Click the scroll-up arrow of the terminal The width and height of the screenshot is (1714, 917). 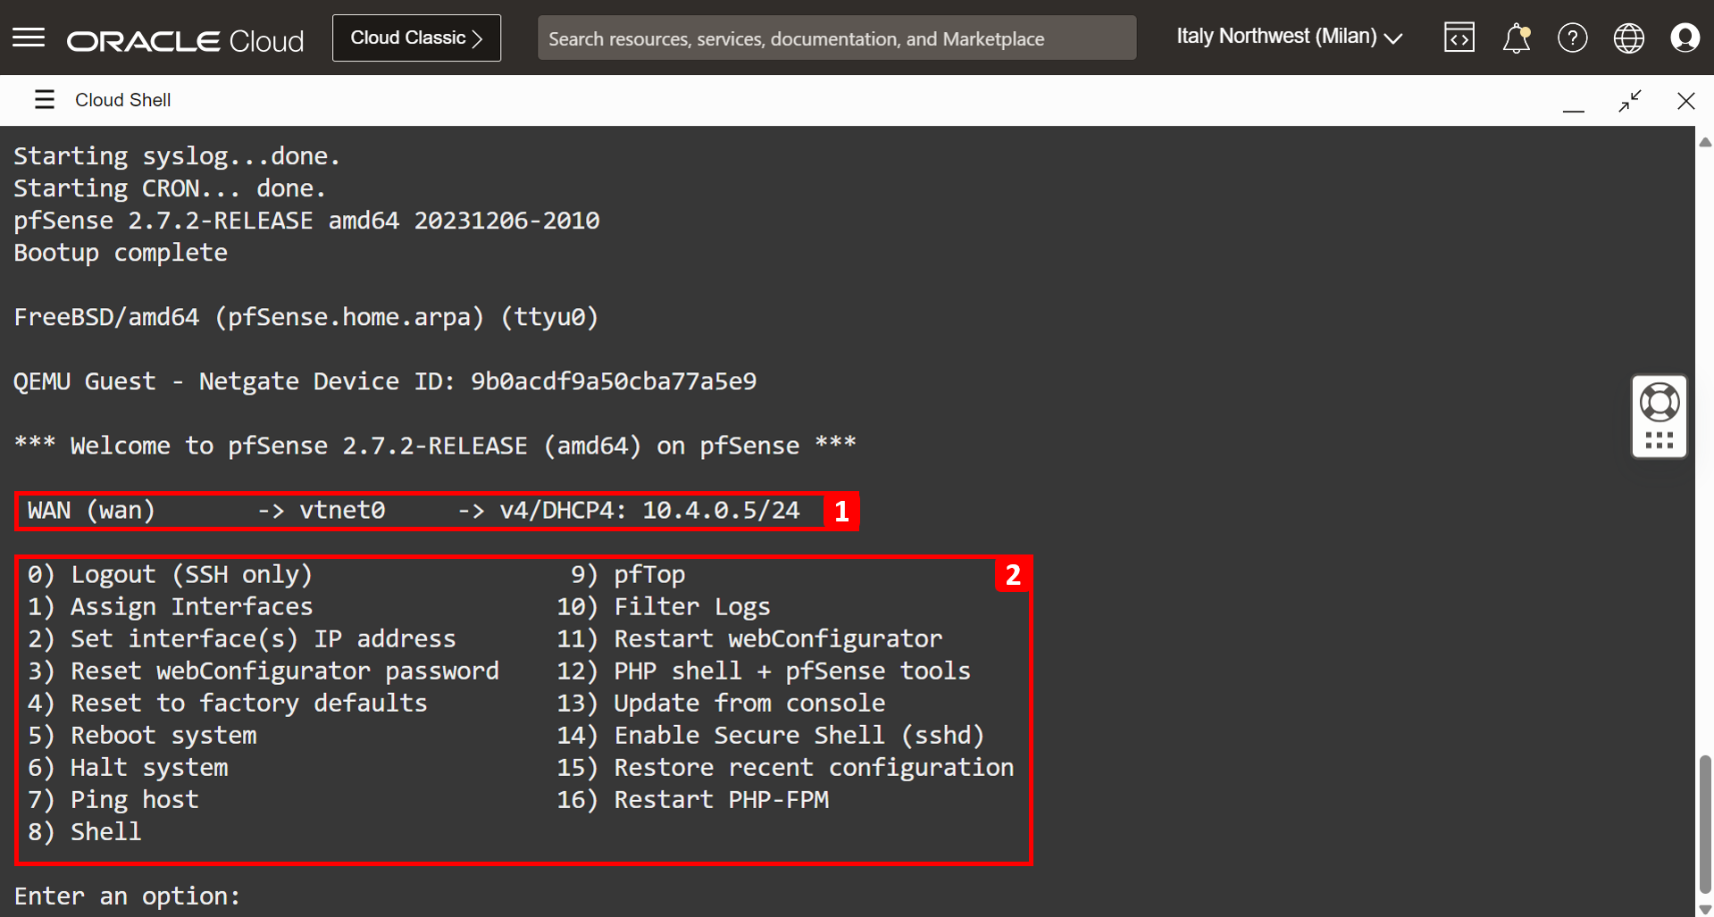coord(1705,142)
